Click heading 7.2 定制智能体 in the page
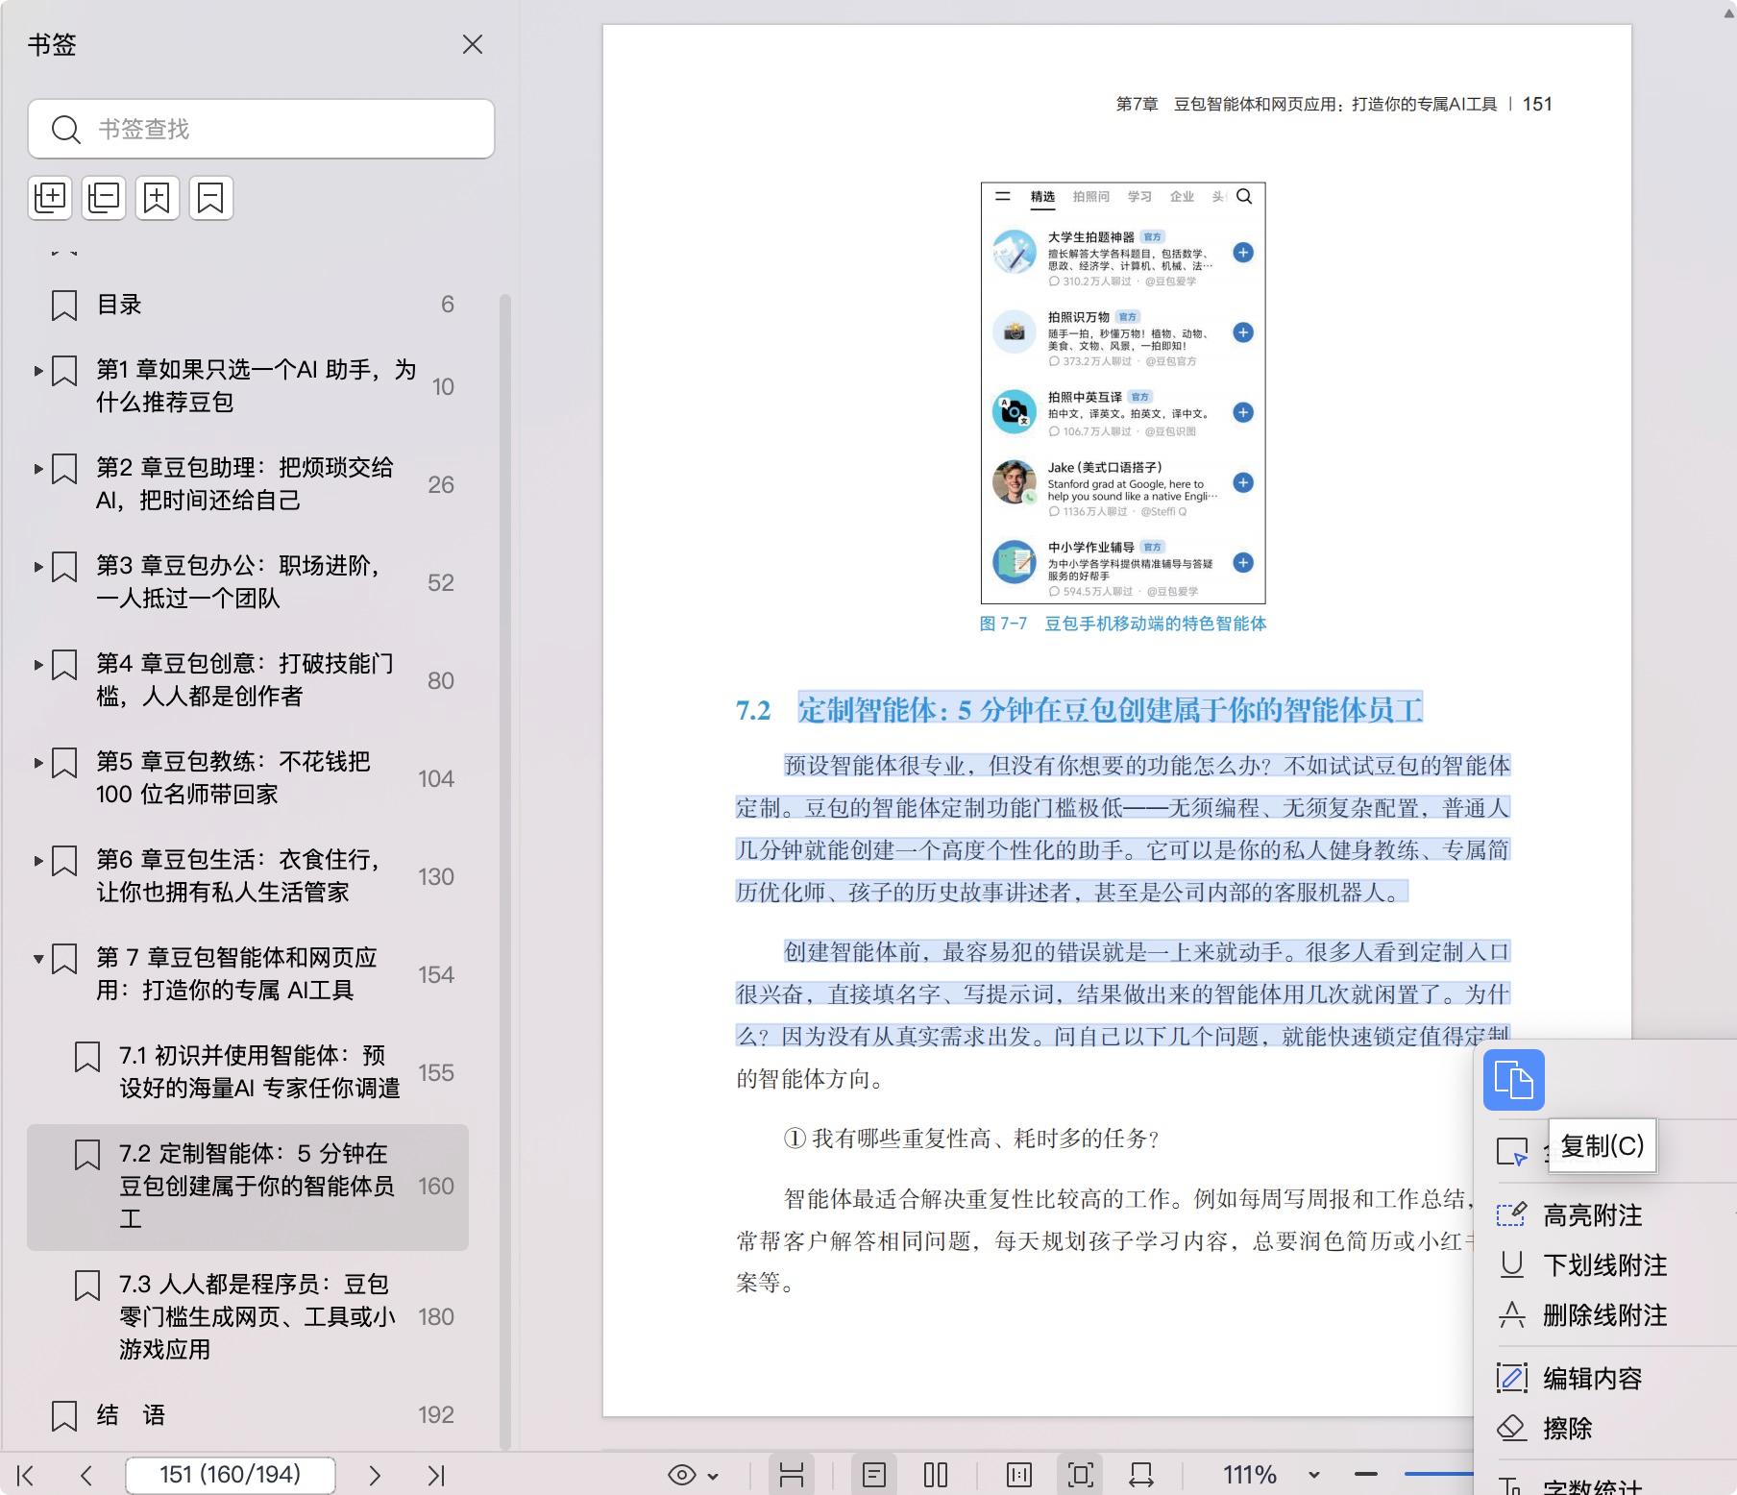1737x1495 pixels. pos(1079,710)
